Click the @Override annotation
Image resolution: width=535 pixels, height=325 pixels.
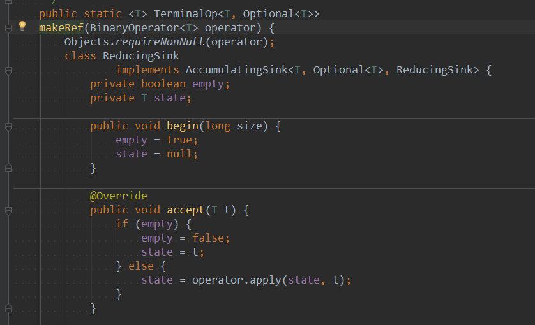pos(118,196)
